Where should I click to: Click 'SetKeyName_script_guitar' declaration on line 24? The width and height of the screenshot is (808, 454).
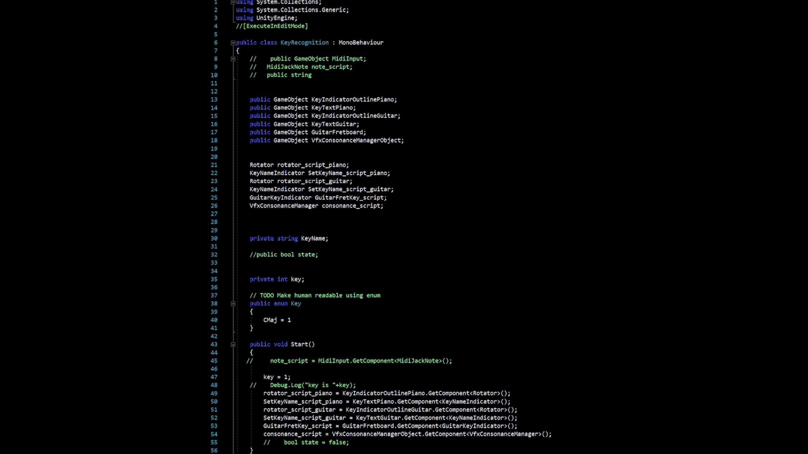[x=349, y=189]
